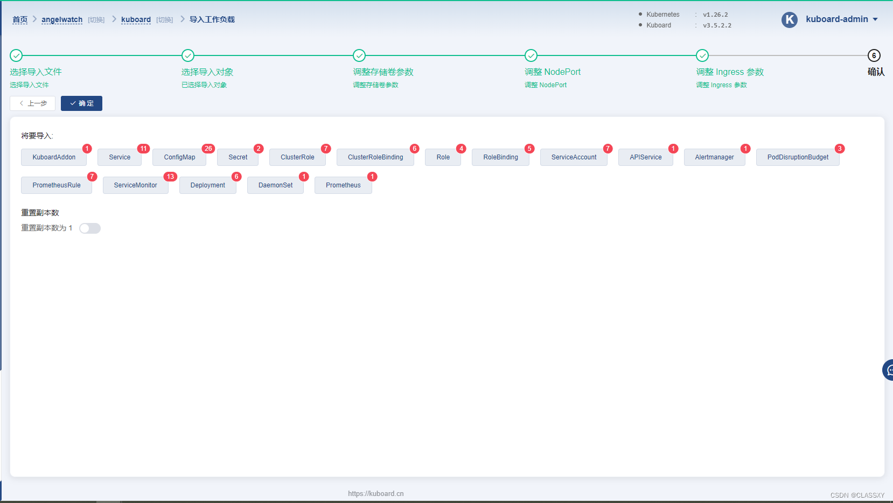Click the ServiceAccount resource tag

(x=574, y=157)
